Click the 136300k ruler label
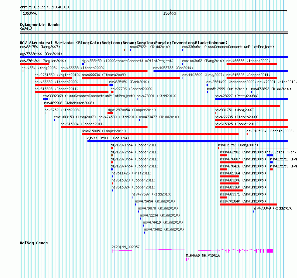Image resolution: width=297 pixels, height=278 pixels. 30,13
